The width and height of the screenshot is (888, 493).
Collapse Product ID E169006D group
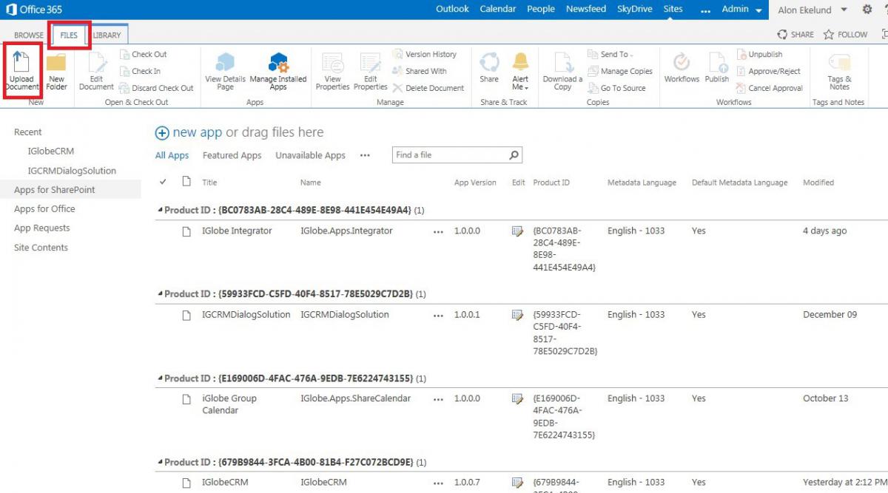point(161,378)
